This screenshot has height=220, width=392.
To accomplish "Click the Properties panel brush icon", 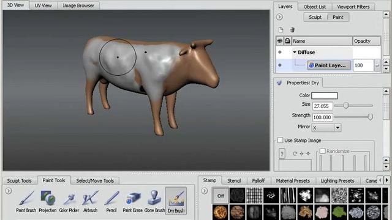I will point(279,83).
